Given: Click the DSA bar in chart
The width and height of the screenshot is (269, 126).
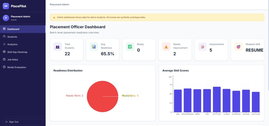Looking at the screenshot, I should click(x=178, y=101).
